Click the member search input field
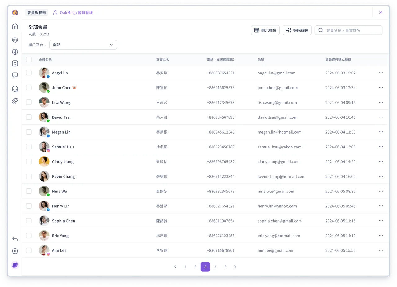 point(349,30)
